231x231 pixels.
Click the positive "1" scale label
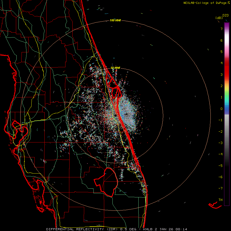tap(222, 97)
